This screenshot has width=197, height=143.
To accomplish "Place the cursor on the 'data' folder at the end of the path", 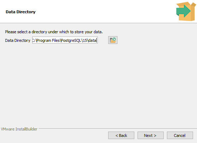I will tap(92, 40).
